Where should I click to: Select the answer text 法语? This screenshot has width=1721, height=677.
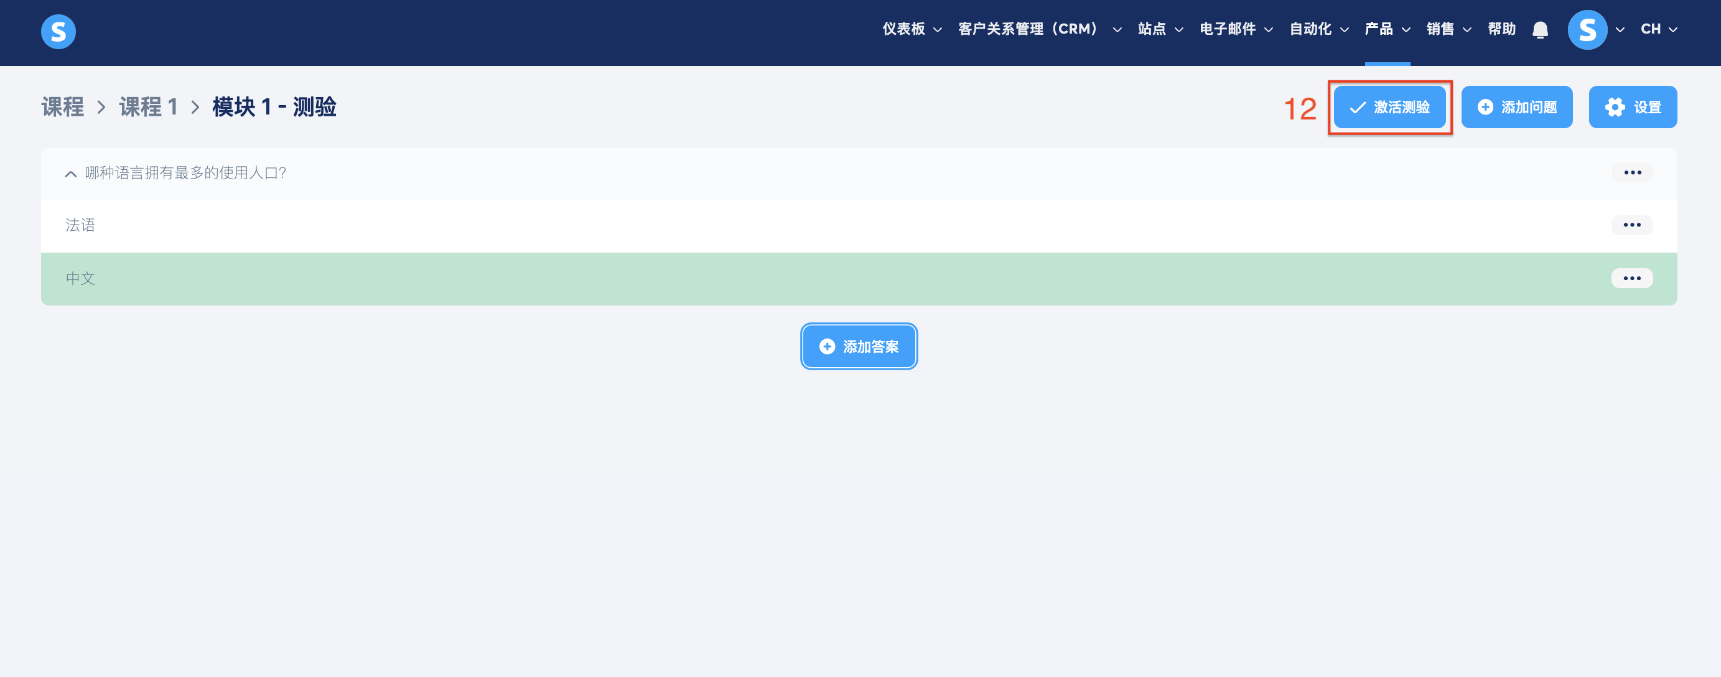pyautogui.click(x=80, y=225)
